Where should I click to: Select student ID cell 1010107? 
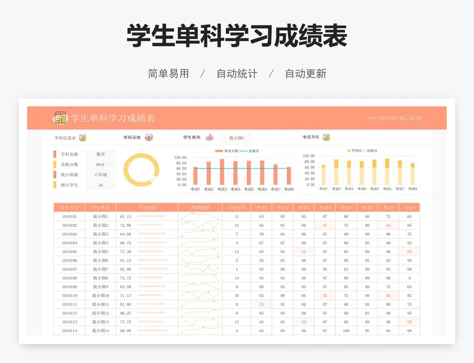pos(69,269)
